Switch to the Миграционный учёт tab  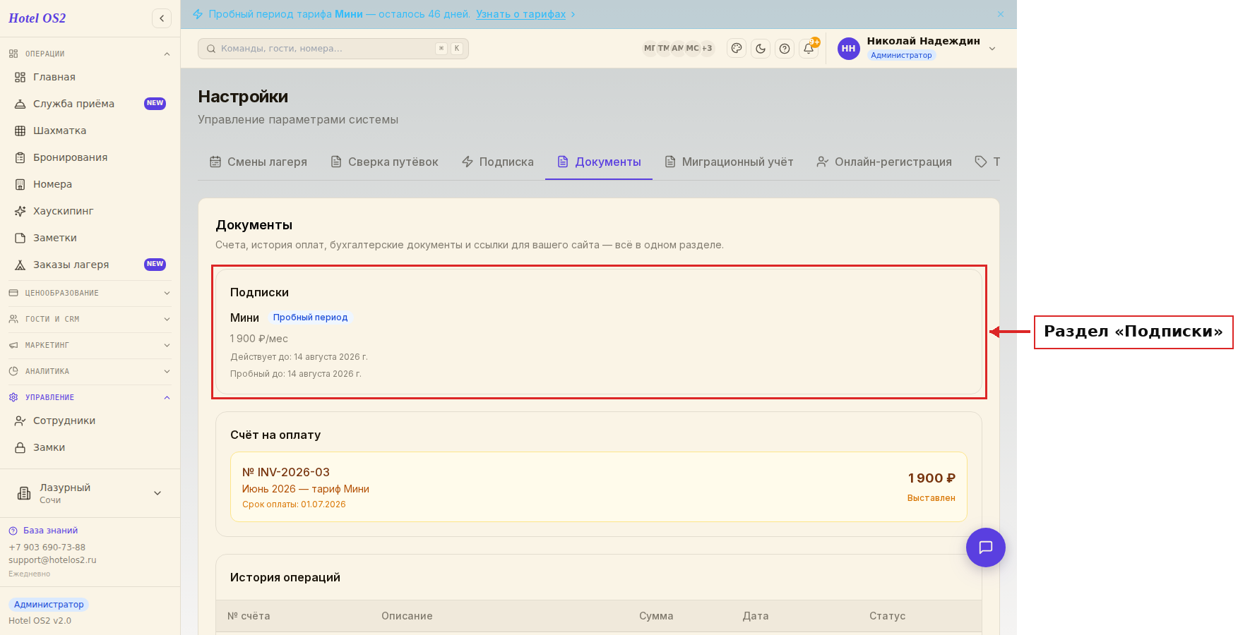click(x=729, y=162)
